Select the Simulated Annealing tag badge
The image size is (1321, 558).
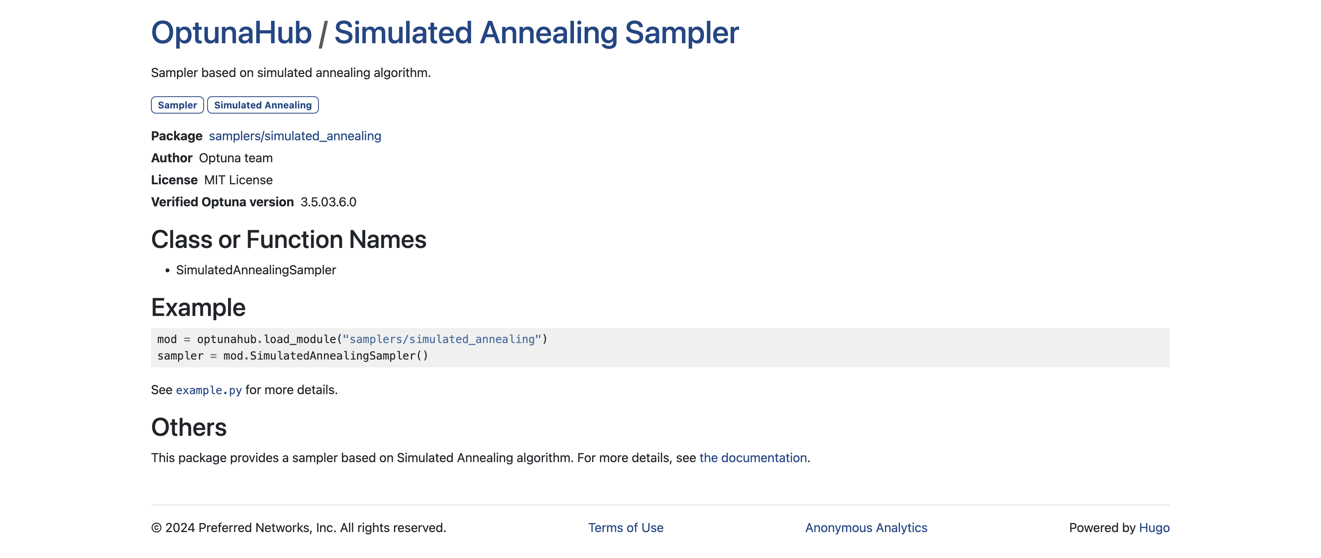(263, 105)
